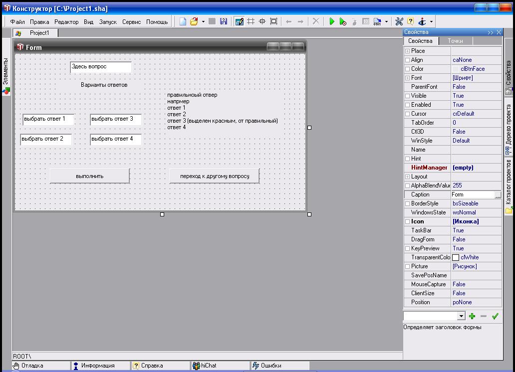The image size is (515, 372).
Task: Click the выбрать ответ 1 field
Action: (x=48, y=120)
